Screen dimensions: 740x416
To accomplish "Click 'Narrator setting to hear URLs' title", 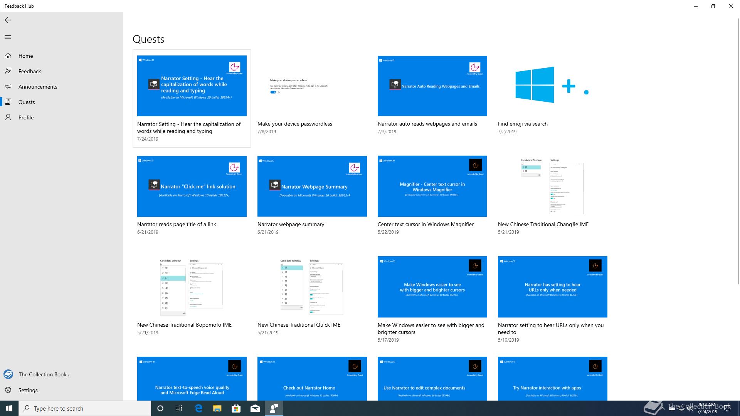I will click(551, 329).
